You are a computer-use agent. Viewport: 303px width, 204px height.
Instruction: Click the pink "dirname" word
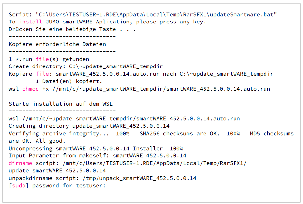point(20,163)
